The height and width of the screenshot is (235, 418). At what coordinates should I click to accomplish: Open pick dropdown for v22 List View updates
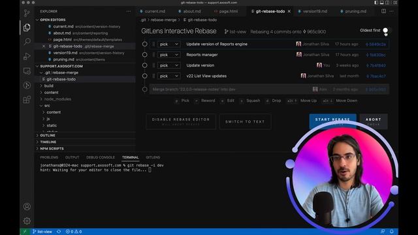coord(169,76)
